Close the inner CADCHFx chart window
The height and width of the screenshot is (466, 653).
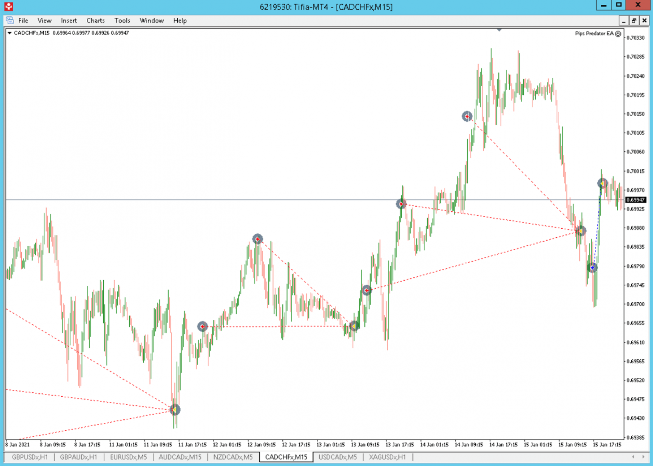[644, 20]
